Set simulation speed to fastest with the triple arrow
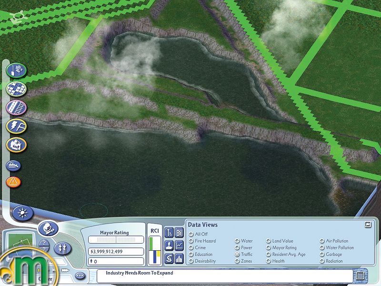This screenshot has width=381, height=286. 65,270
